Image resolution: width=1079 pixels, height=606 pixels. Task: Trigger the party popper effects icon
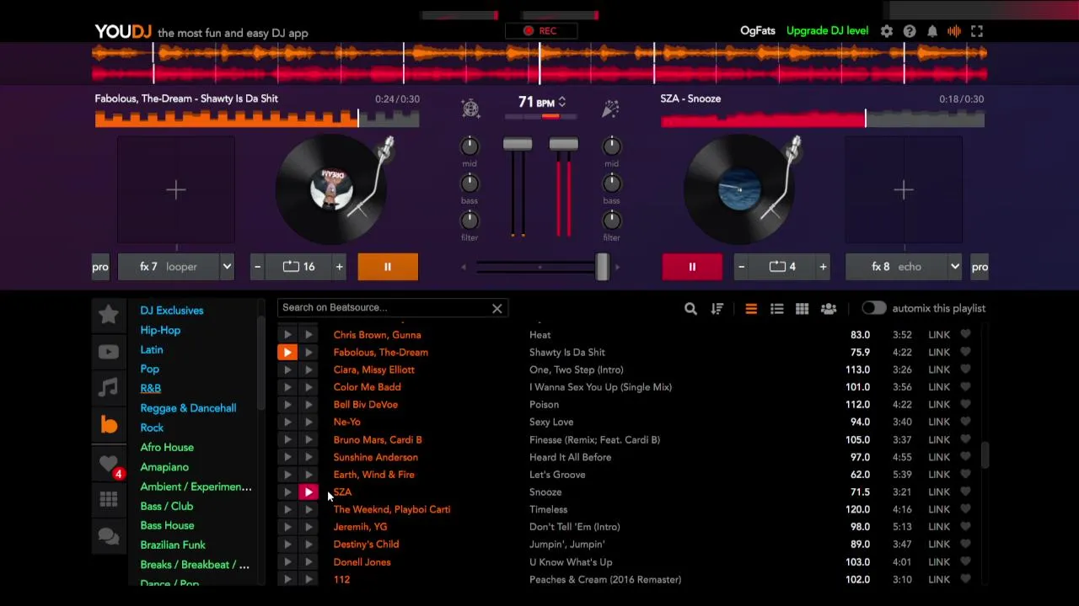pyautogui.click(x=610, y=108)
